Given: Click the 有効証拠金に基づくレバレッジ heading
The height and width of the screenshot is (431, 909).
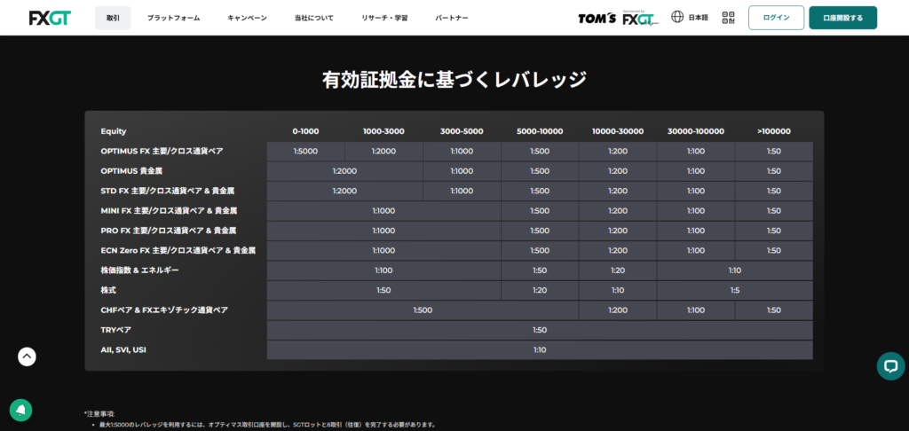Looking at the screenshot, I should click(454, 79).
